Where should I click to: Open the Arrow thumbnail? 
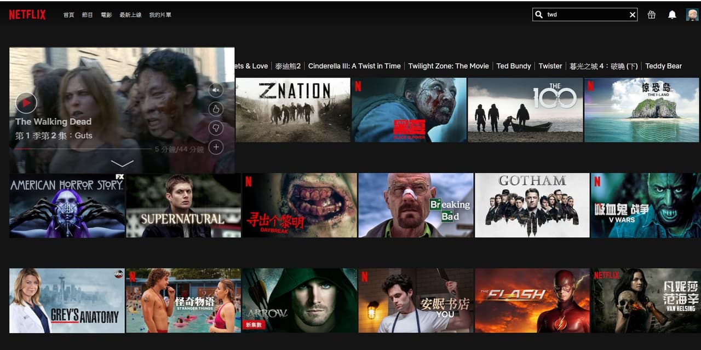(x=300, y=300)
